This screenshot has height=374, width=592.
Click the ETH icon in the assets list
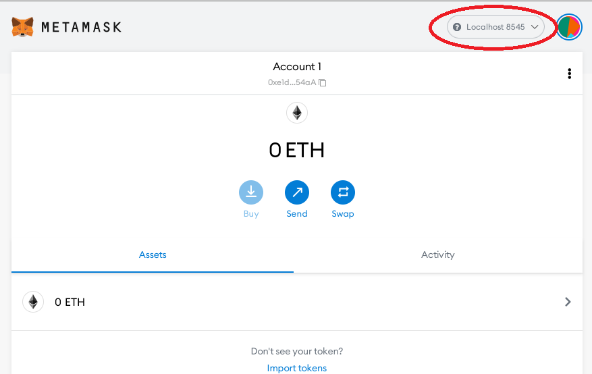[33, 302]
